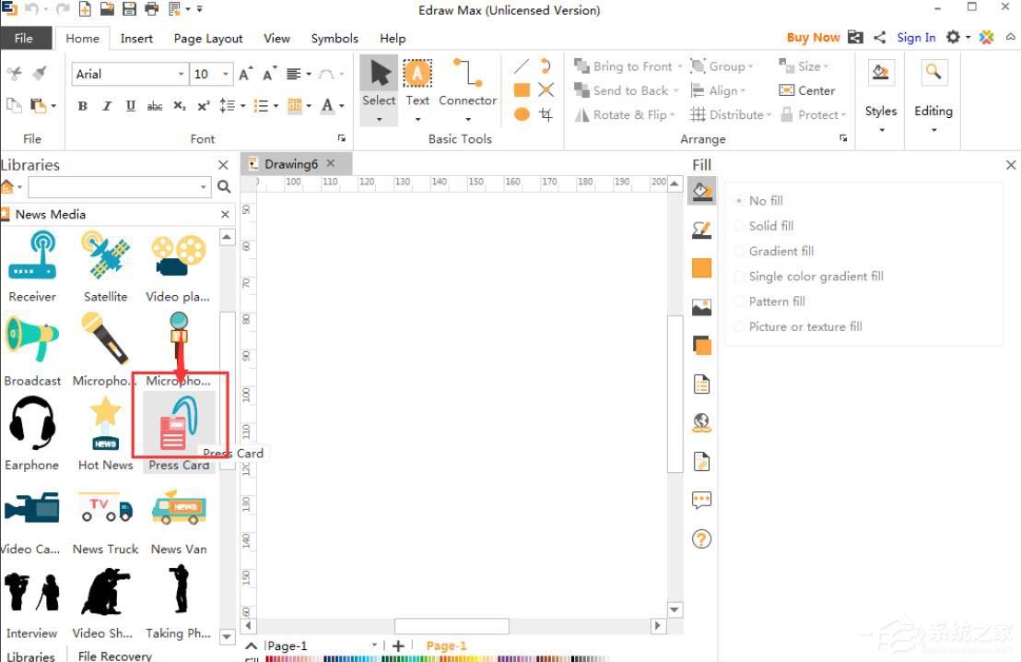Screen dimensions: 1021x662
Task: Open the Bring to Front dropdown arrow
Action: pos(680,66)
